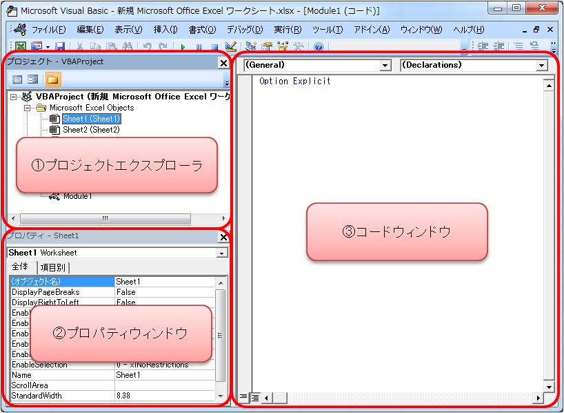Click the StandardWidth 8.38 value
The height and width of the screenshot is (413, 564).
(165, 396)
